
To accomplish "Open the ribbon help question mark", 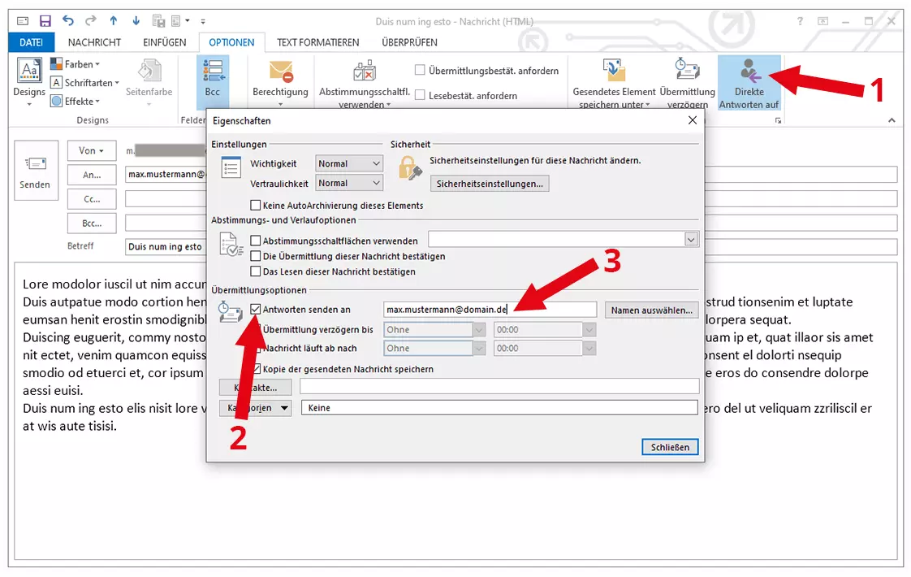I will (x=800, y=21).
